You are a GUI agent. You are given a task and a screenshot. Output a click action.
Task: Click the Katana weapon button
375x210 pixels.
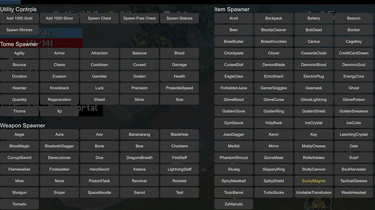point(139,169)
